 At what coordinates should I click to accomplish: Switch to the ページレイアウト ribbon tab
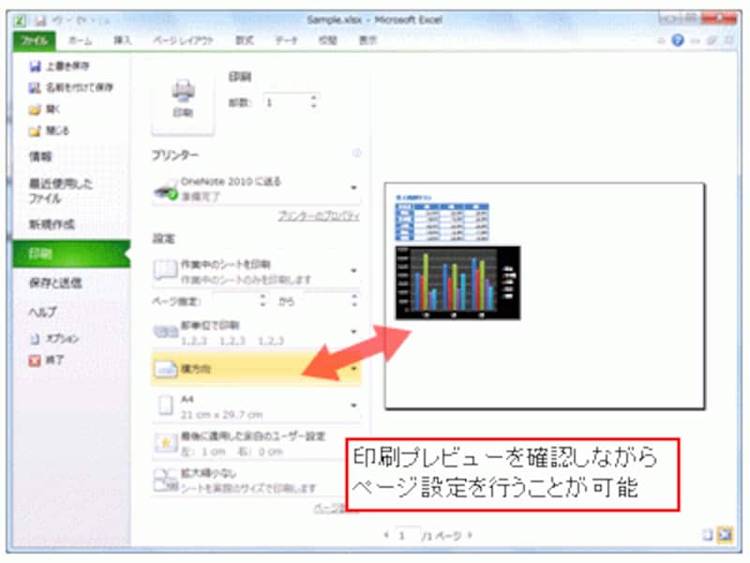[x=183, y=40]
